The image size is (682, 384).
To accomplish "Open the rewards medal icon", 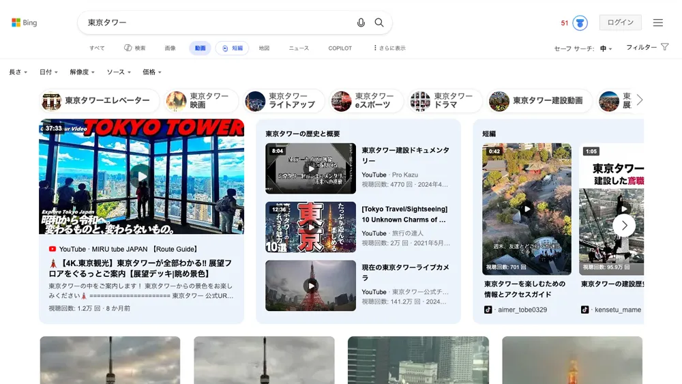I will point(580,23).
